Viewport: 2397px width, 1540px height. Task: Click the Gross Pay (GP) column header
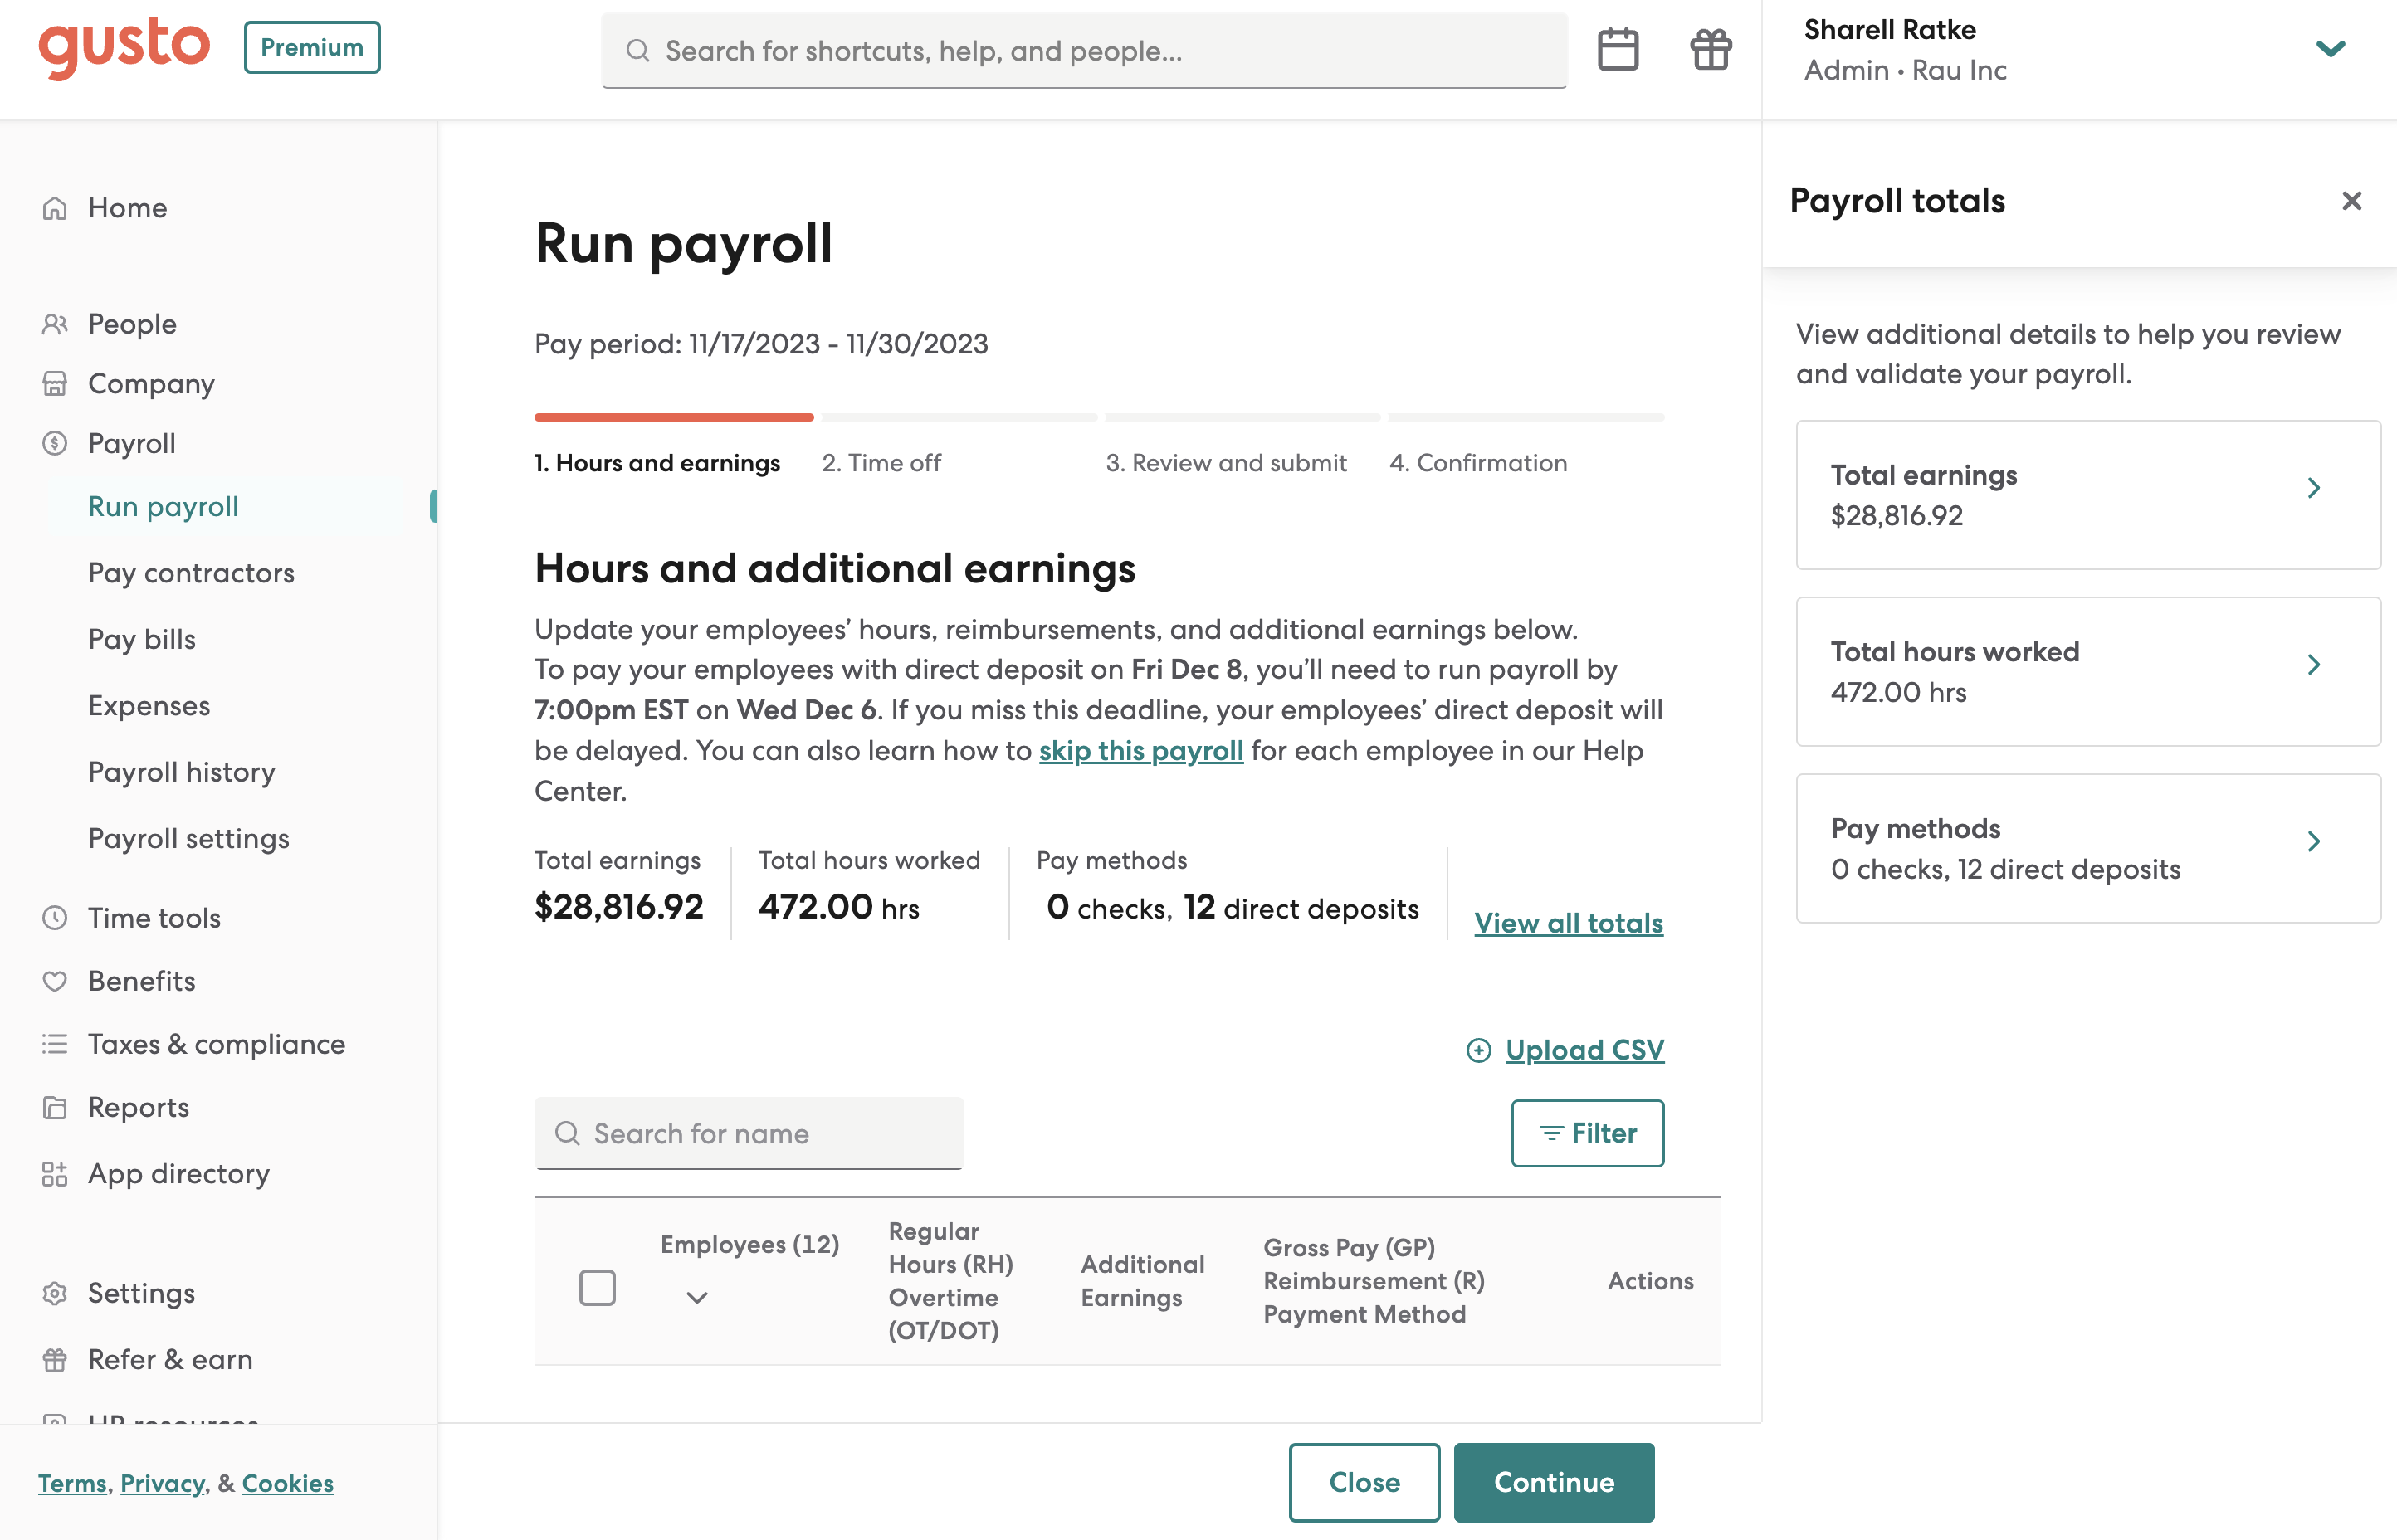pyautogui.click(x=1348, y=1248)
